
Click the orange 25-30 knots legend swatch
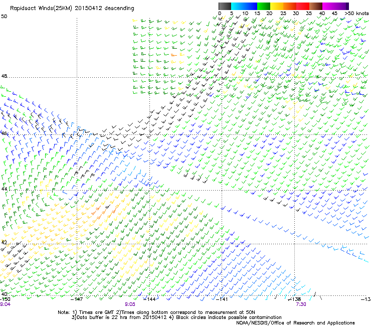(x=290, y=6)
